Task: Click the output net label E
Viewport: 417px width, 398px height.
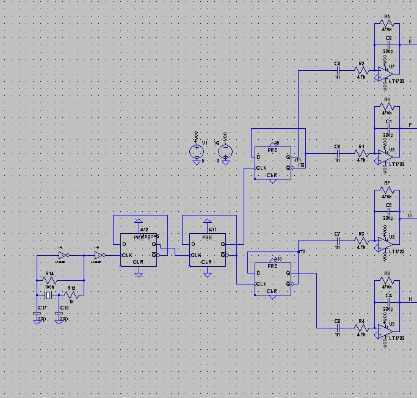Action: [x=410, y=42]
